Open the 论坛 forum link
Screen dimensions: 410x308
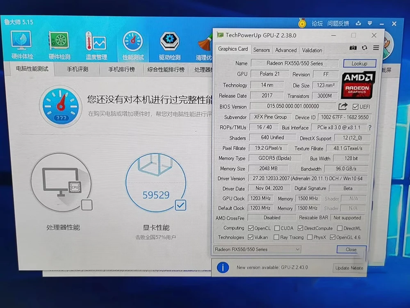point(317,23)
